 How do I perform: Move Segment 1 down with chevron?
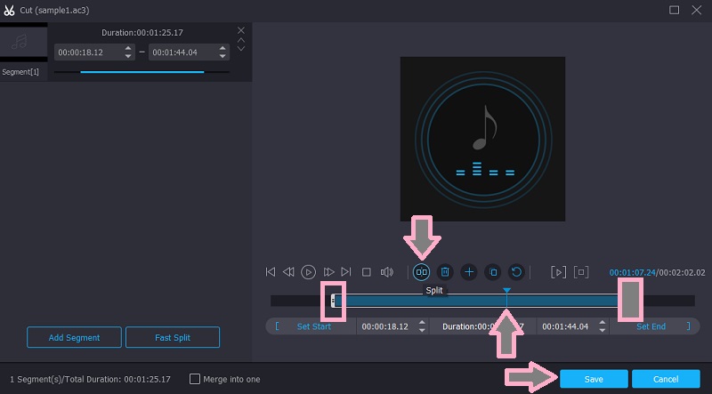click(240, 49)
